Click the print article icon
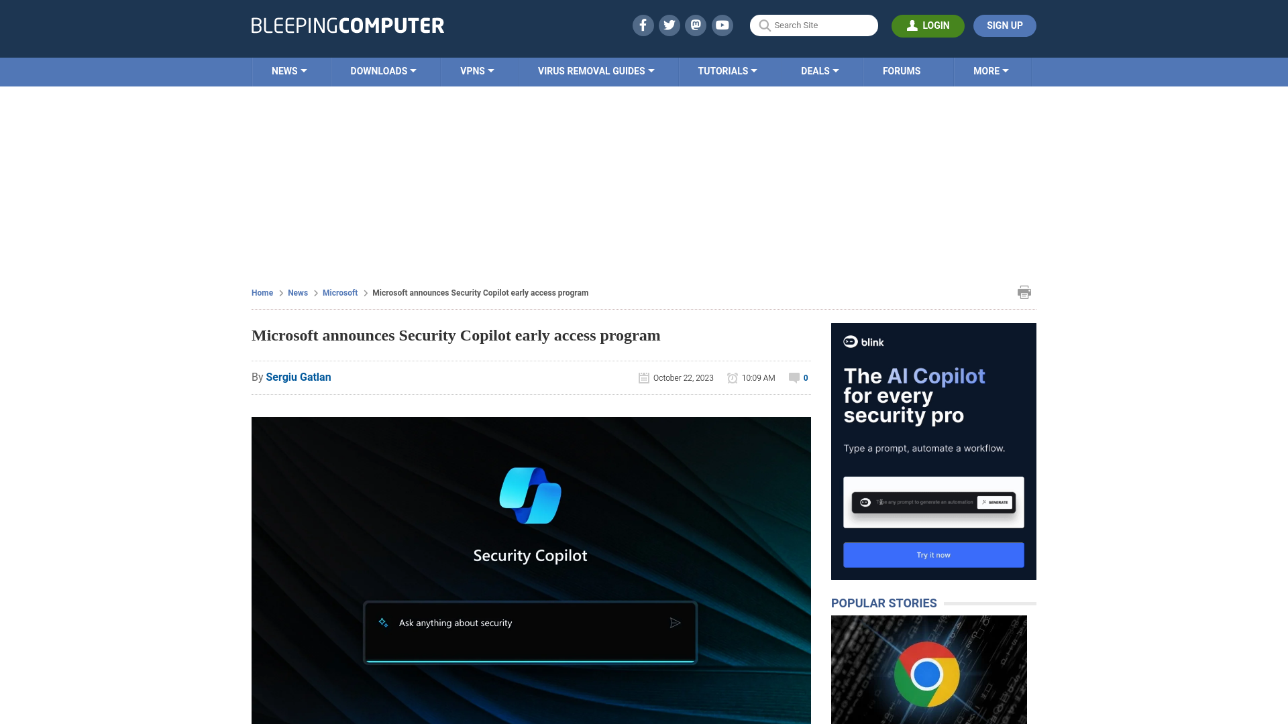1288x724 pixels. click(x=1024, y=292)
